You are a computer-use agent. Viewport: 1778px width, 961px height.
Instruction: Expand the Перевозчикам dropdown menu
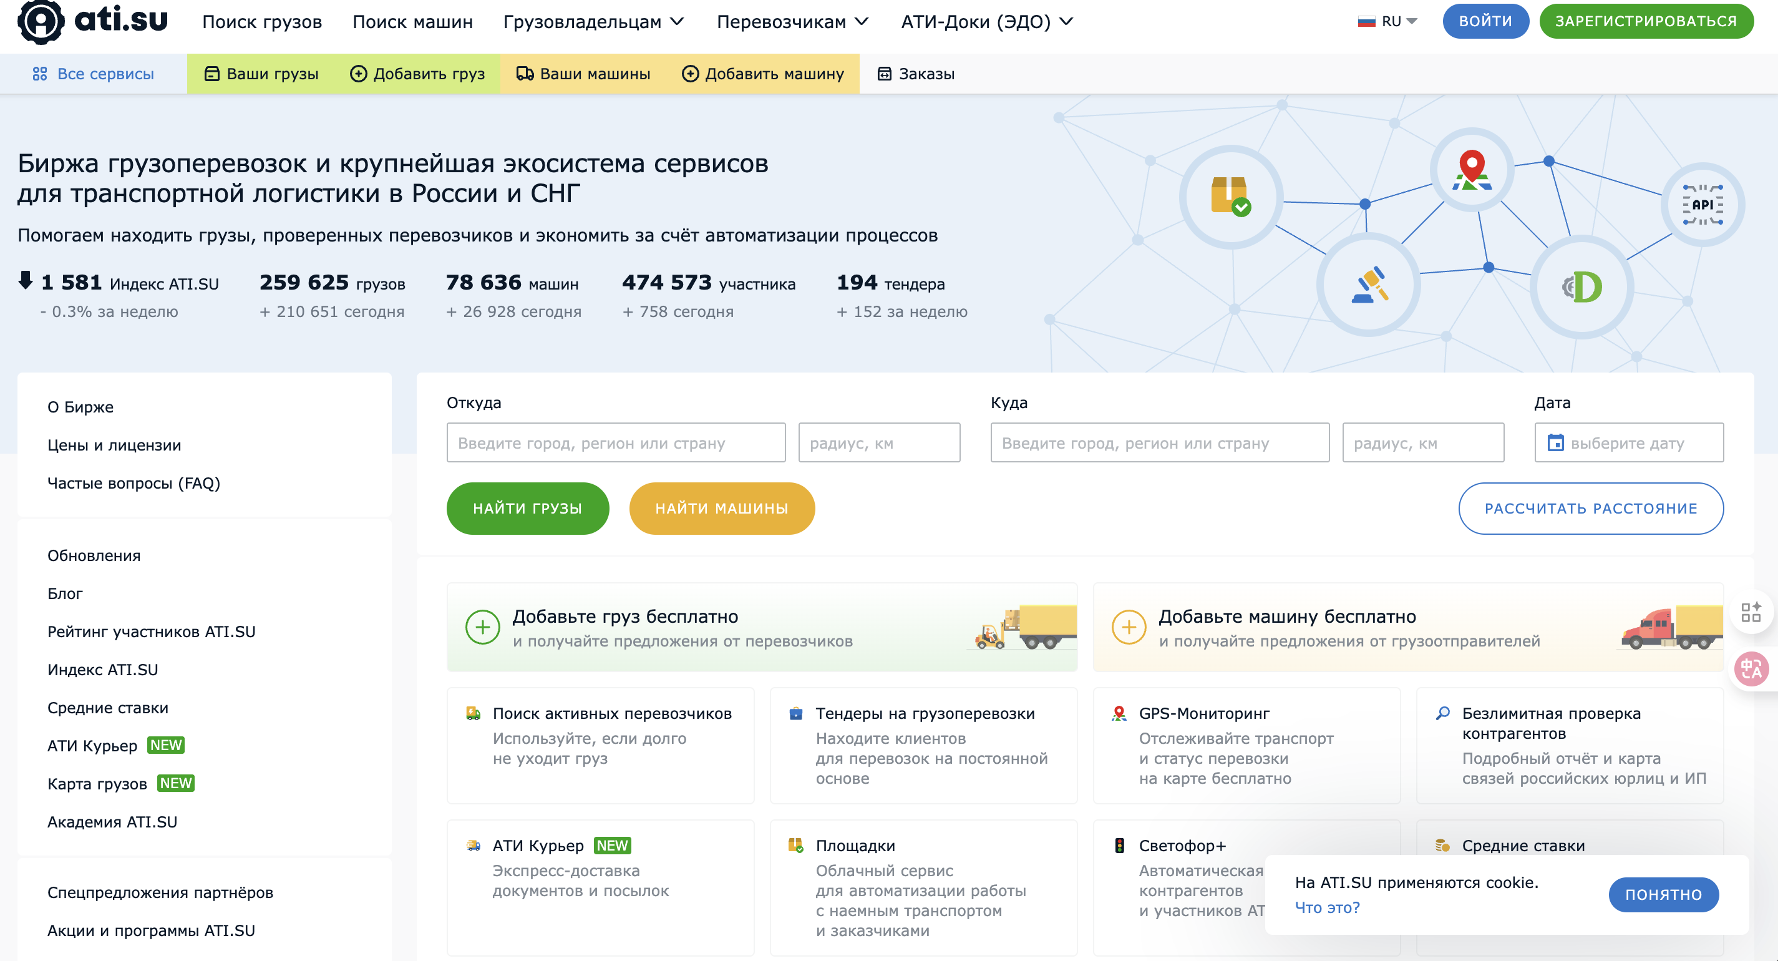(792, 21)
